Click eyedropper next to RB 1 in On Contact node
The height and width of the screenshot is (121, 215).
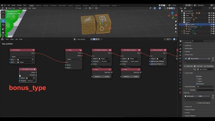click(32, 60)
